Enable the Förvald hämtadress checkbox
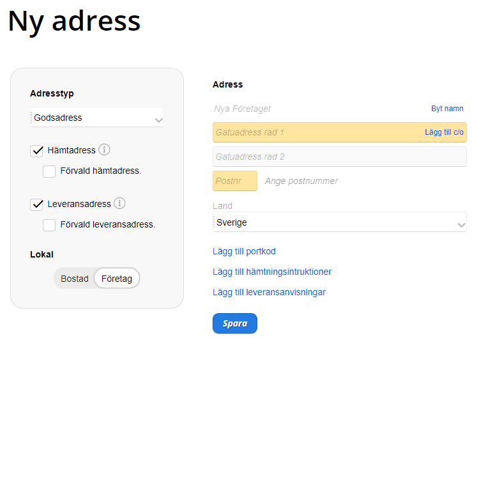Image resolution: width=491 pixels, height=501 pixels. pos(49,171)
